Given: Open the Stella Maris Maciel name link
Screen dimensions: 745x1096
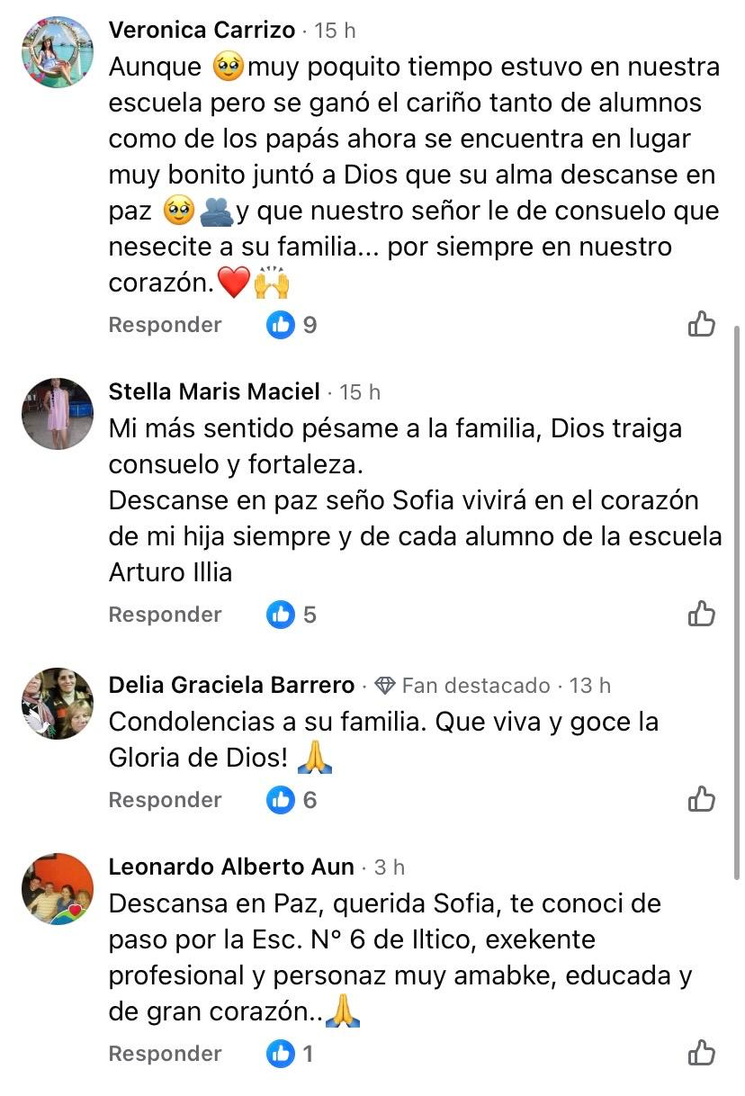Looking at the screenshot, I should tap(214, 392).
